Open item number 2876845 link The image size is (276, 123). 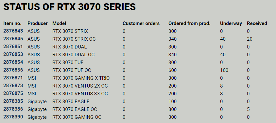click(13, 39)
